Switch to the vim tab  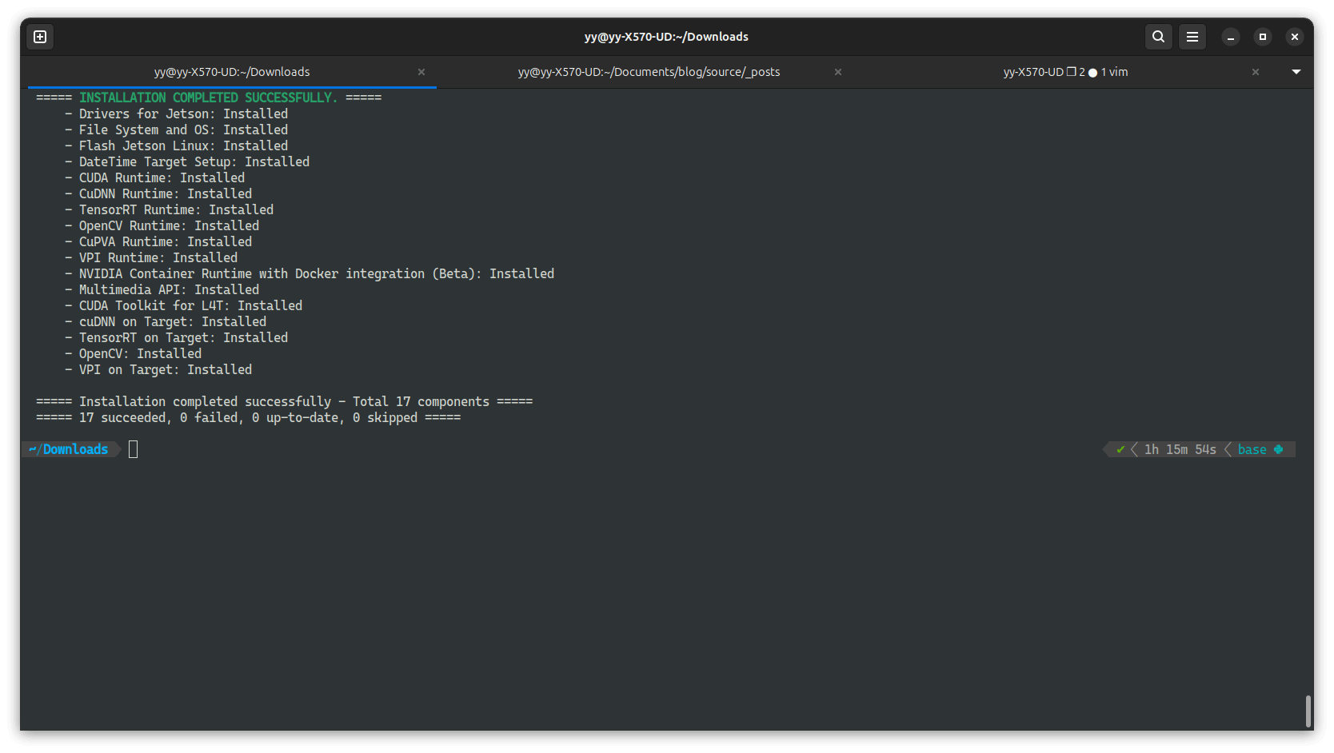click(x=1065, y=72)
